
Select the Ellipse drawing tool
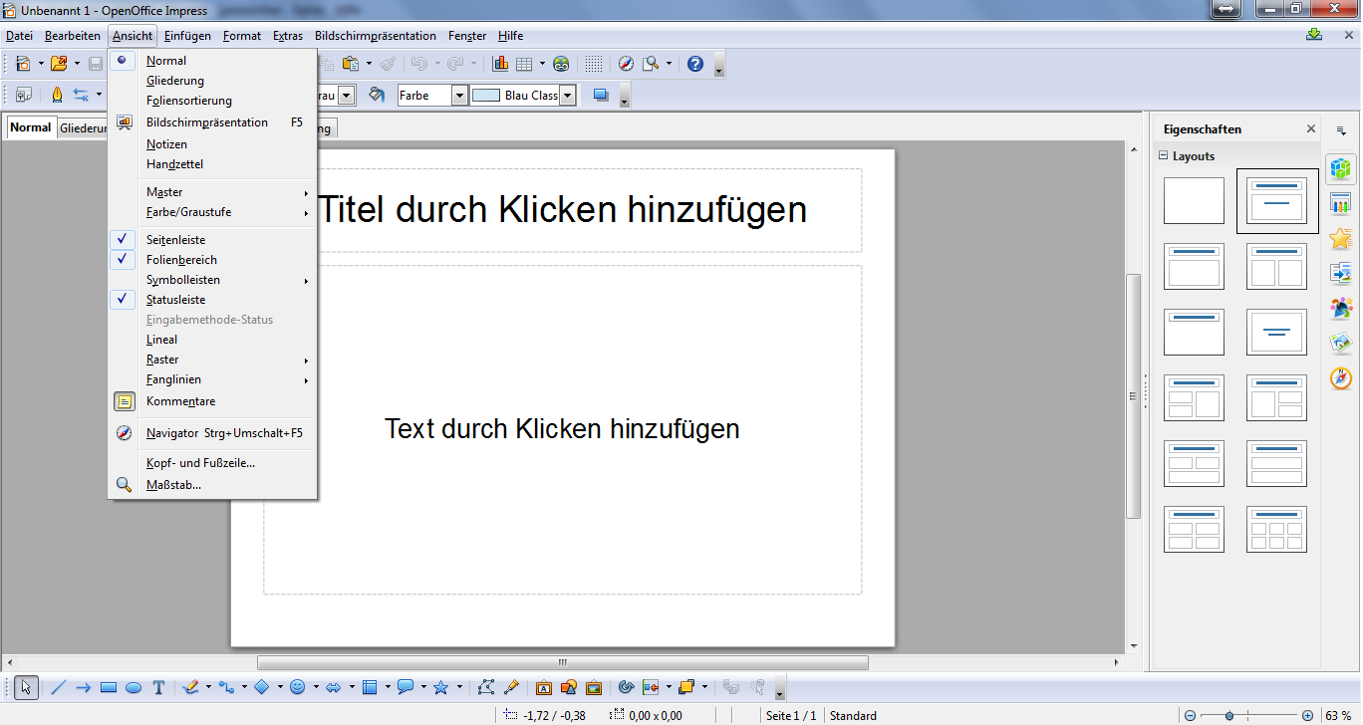[134, 687]
